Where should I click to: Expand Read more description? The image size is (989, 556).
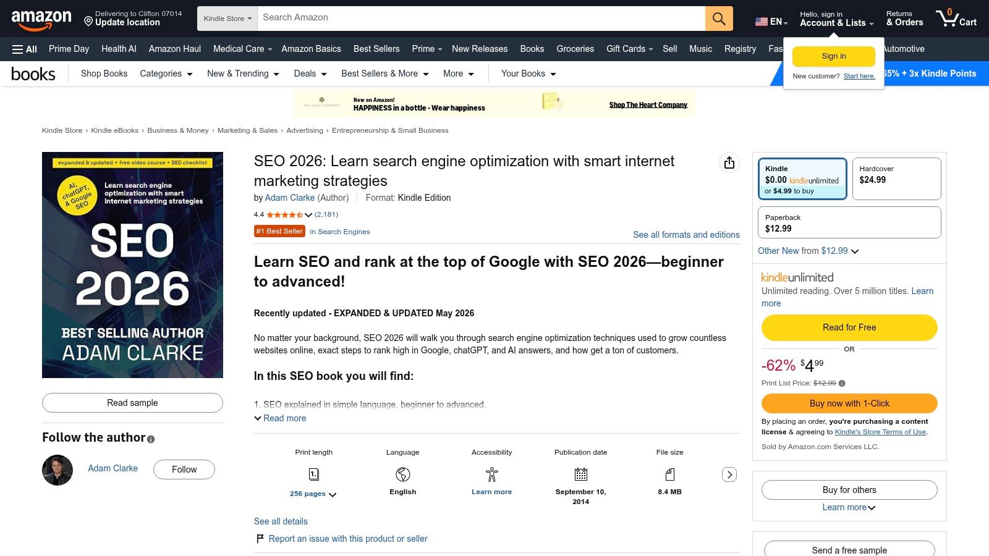280,418
